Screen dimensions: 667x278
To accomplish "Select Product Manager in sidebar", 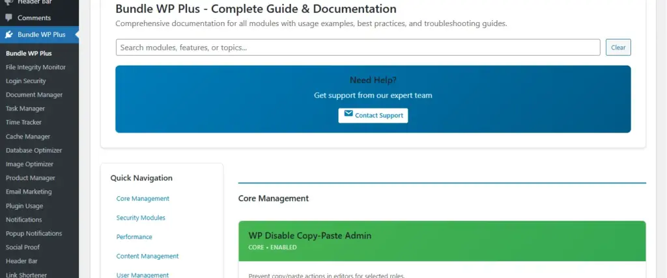I will coord(31,178).
